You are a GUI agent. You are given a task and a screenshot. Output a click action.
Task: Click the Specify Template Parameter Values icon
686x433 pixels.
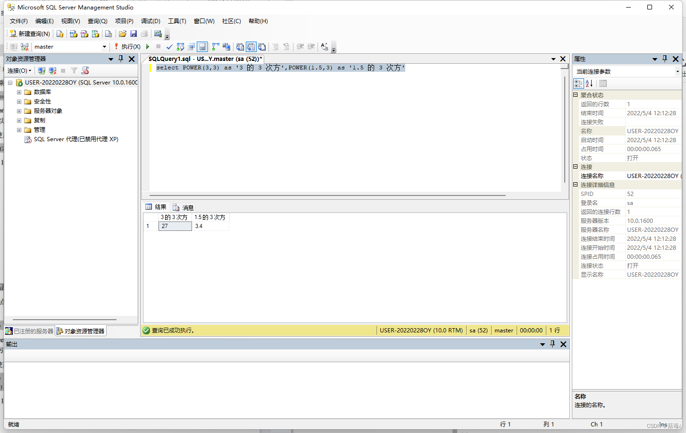pos(325,47)
